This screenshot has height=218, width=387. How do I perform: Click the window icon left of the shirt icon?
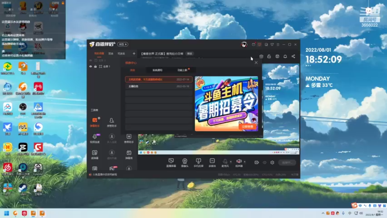(266, 45)
